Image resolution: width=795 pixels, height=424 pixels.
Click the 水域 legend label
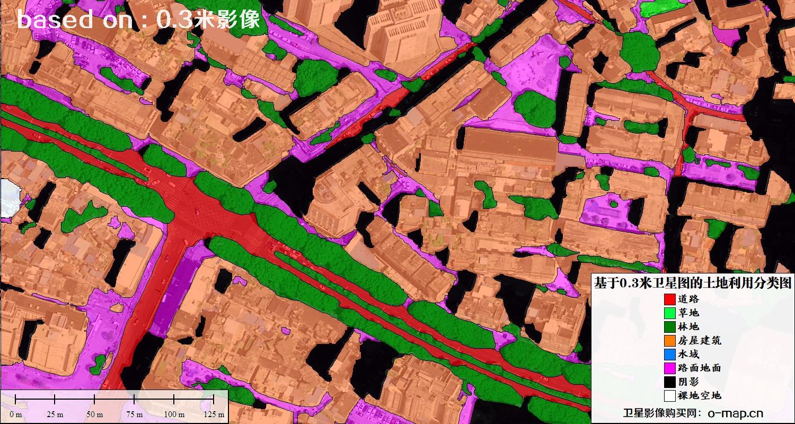688,354
